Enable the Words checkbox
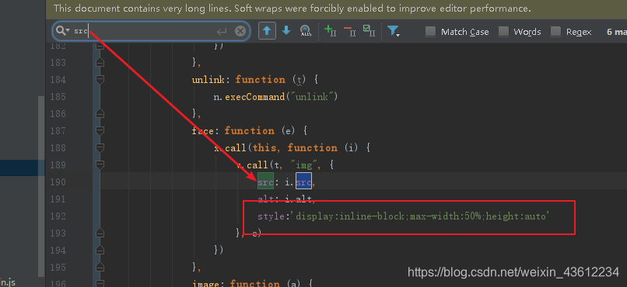The height and width of the screenshot is (287, 627). [503, 32]
